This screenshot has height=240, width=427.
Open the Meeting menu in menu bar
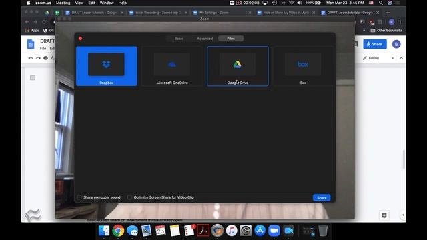tap(63, 3)
